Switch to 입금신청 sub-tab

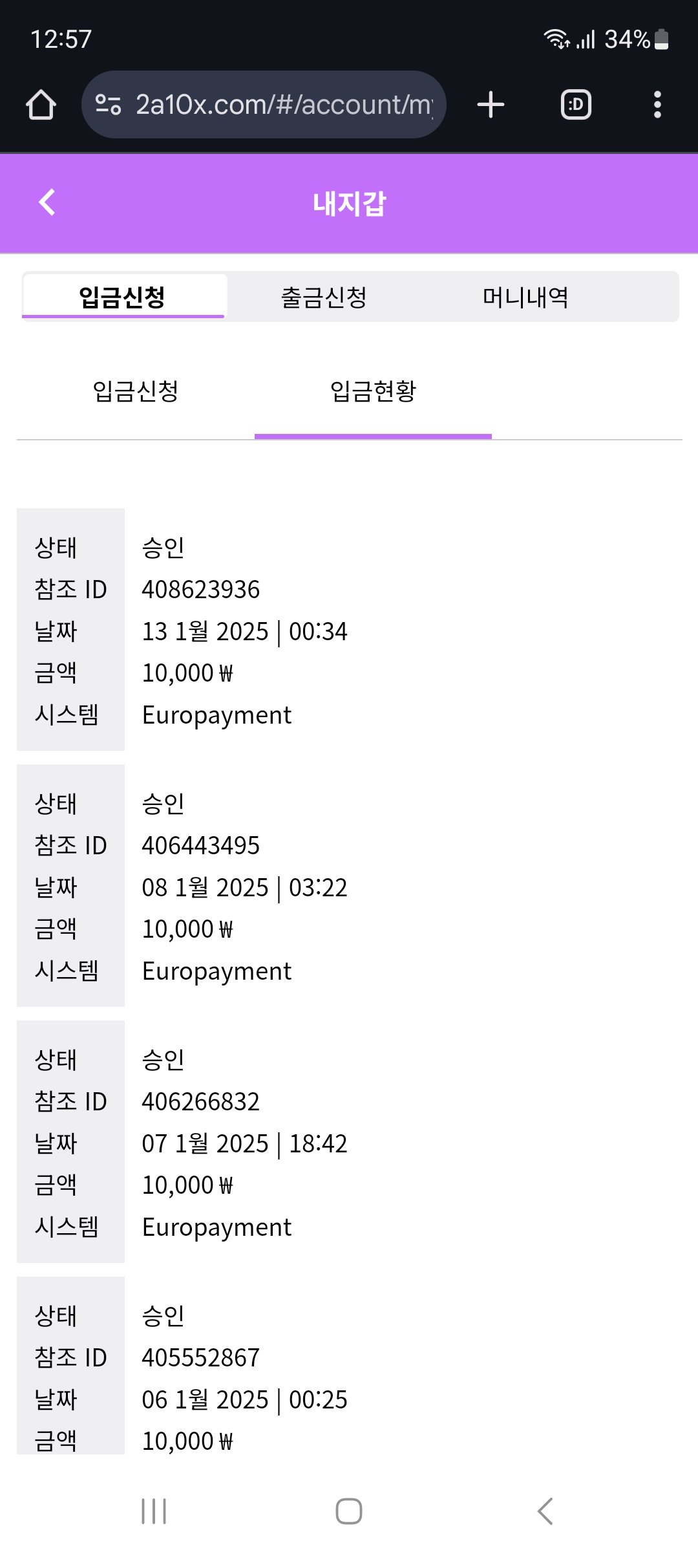coord(136,391)
